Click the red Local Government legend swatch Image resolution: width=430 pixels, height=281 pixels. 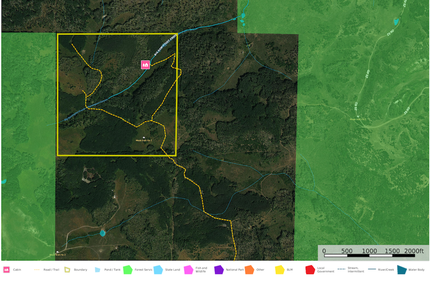tap(310, 270)
